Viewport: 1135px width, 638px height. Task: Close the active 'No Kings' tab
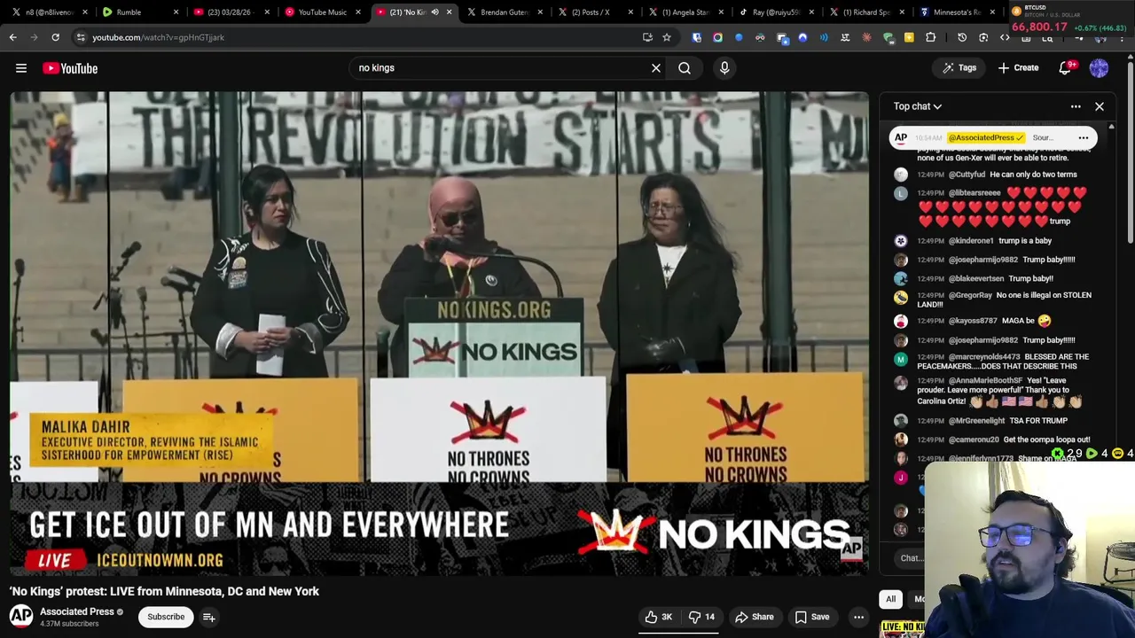pos(449,12)
